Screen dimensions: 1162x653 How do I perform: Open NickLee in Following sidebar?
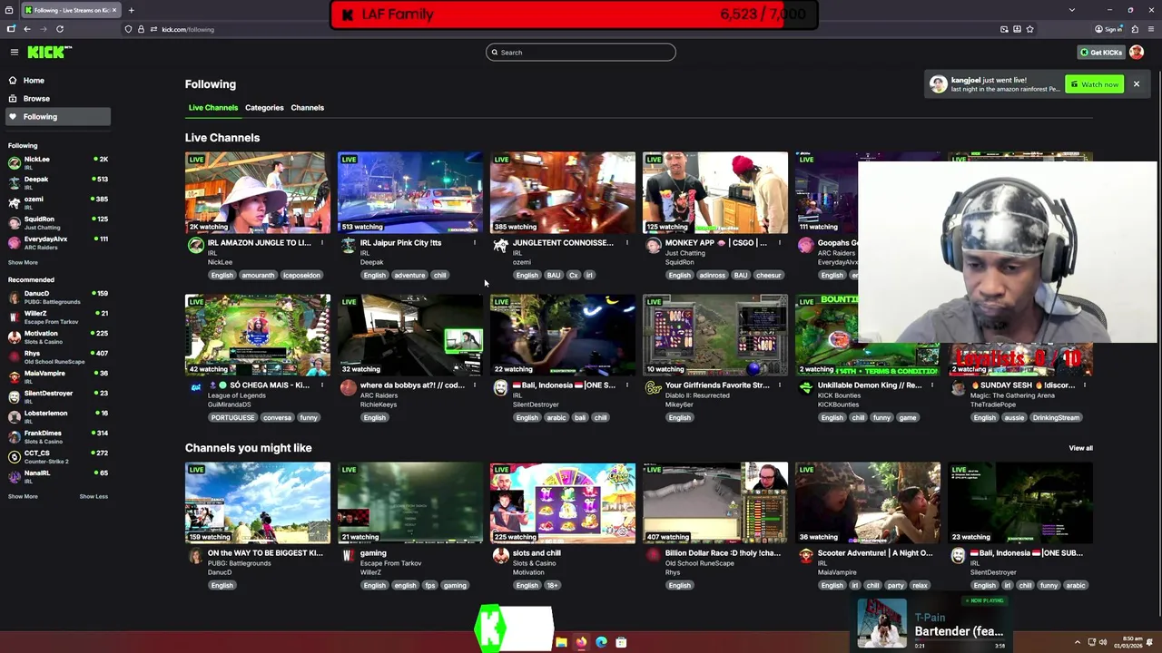[57, 163]
